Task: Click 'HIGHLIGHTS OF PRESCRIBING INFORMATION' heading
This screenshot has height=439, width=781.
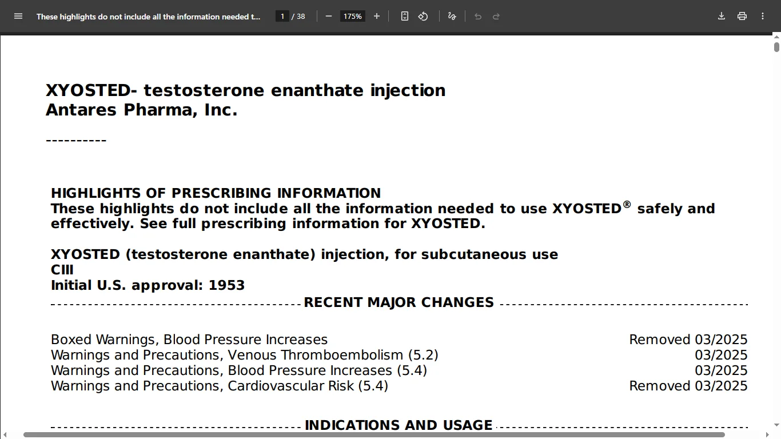Action: click(216, 193)
